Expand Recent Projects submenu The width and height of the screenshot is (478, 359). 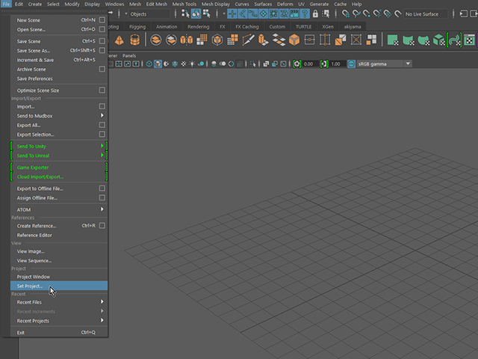(x=102, y=321)
